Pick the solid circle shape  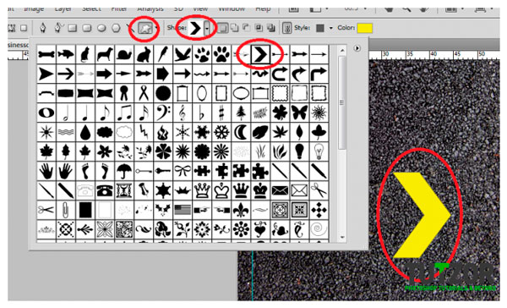(163, 93)
